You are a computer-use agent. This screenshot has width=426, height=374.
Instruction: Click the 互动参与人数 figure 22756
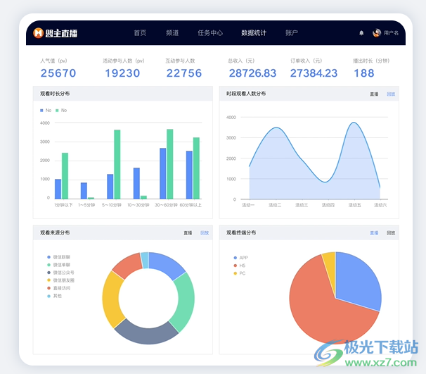click(184, 73)
